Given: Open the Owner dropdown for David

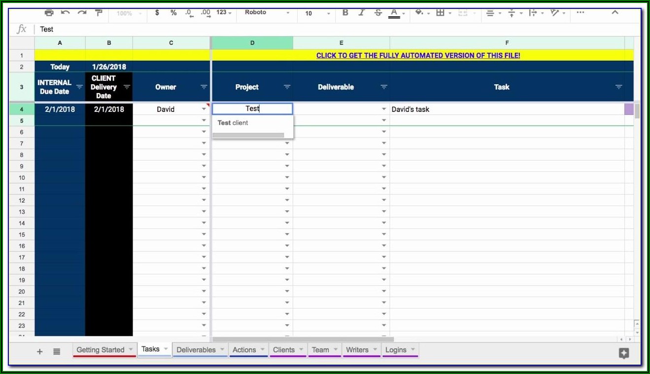Looking at the screenshot, I should (204, 109).
